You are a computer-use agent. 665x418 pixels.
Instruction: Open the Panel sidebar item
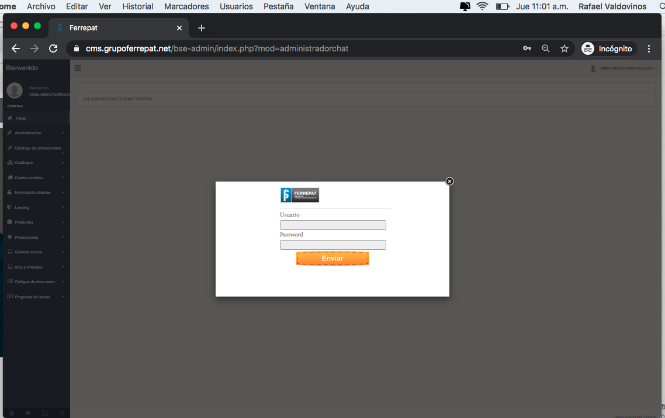(x=36, y=118)
